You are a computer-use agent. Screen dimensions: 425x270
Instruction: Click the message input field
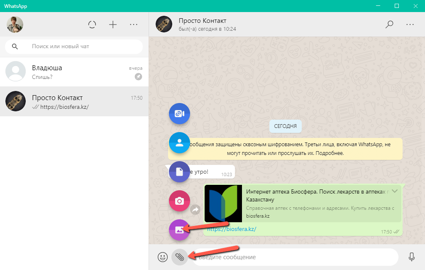click(295, 257)
